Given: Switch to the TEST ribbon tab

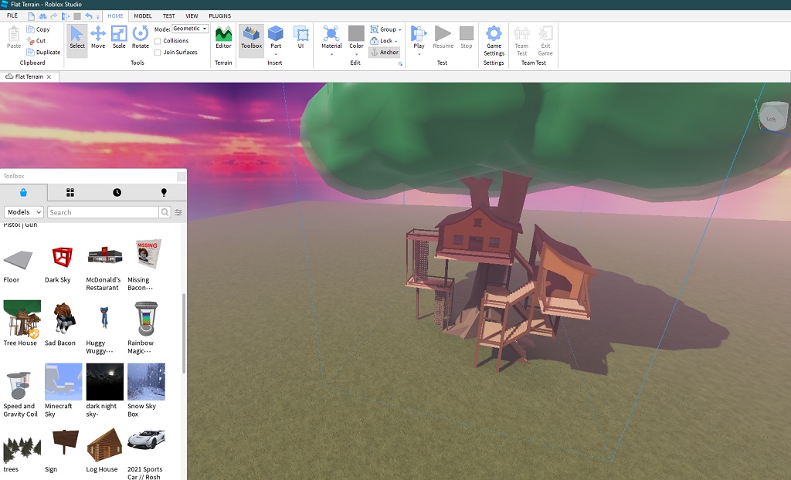Looking at the screenshot, I should pos(168,15).
